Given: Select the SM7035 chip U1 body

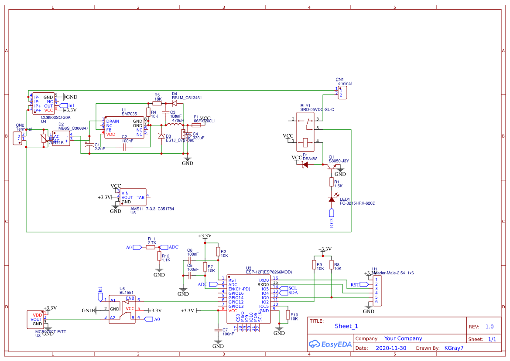Looking at the screenshot, I should pos(123,127).
